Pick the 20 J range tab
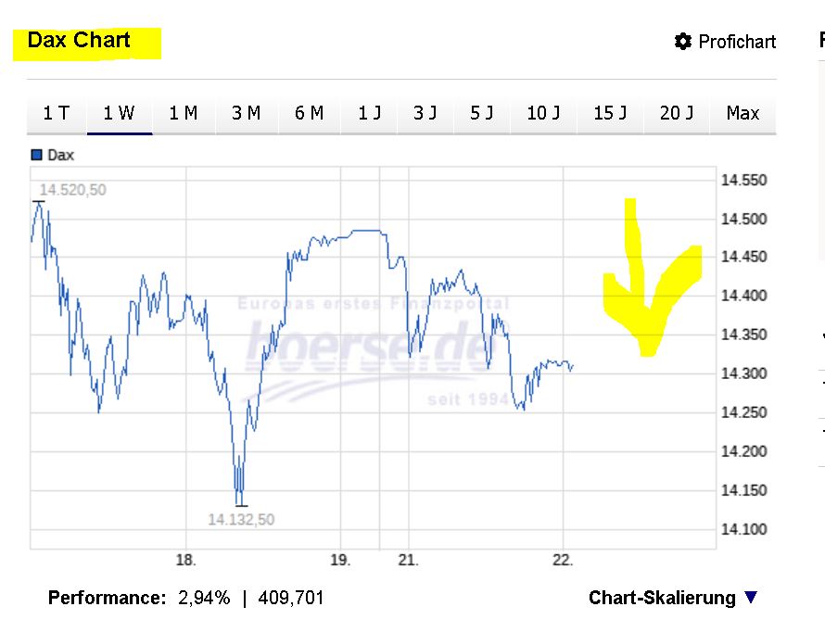This screenshot has height=632, width=825. coord(677,113)
